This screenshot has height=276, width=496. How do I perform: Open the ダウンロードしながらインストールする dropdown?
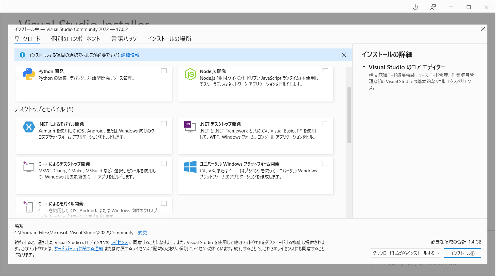tap(406, 253)
